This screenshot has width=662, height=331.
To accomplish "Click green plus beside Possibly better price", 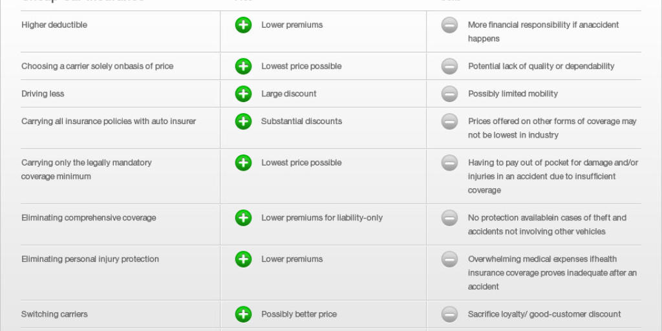I will click(243, 314).
